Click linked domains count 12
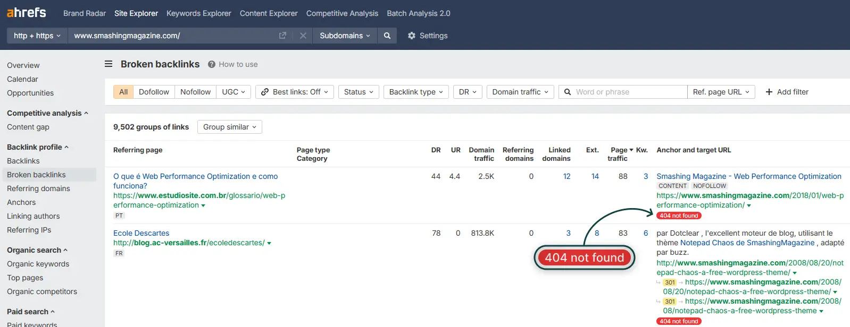 tap(566, 176)
